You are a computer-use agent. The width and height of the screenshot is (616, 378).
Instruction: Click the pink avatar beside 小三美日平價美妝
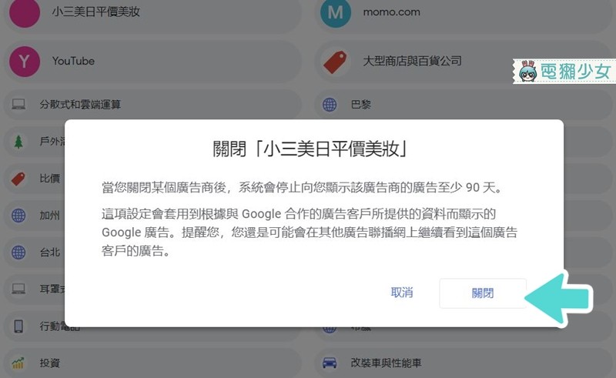25,12
